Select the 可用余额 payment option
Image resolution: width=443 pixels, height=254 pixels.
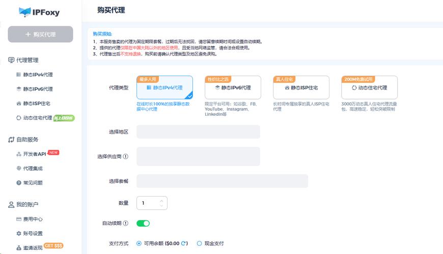[x=139, y=243]
